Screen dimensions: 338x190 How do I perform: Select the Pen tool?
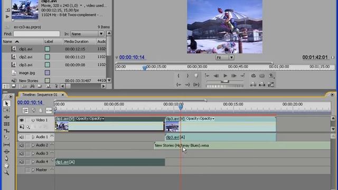pyautogui.click(x=6, y=158)
